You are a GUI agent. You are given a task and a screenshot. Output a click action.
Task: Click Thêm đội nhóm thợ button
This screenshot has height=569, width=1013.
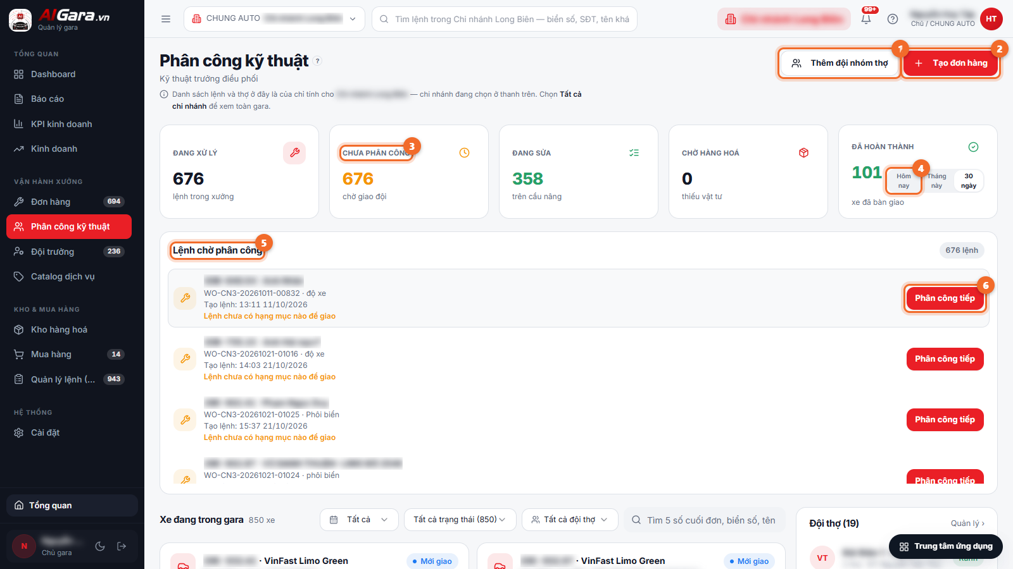tap(840, 63)
